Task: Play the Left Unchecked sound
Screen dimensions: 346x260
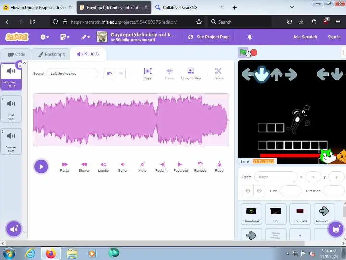Action: [41, 167]
